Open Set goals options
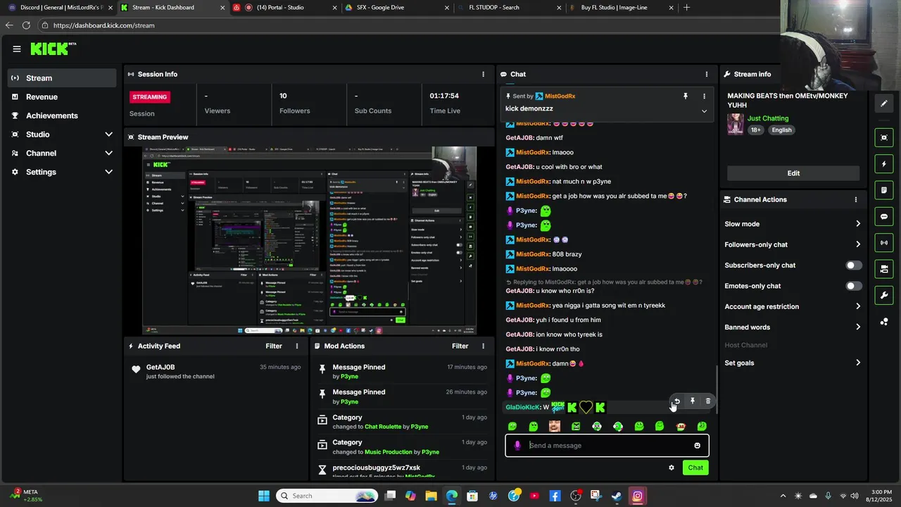 tap(793, 363)
